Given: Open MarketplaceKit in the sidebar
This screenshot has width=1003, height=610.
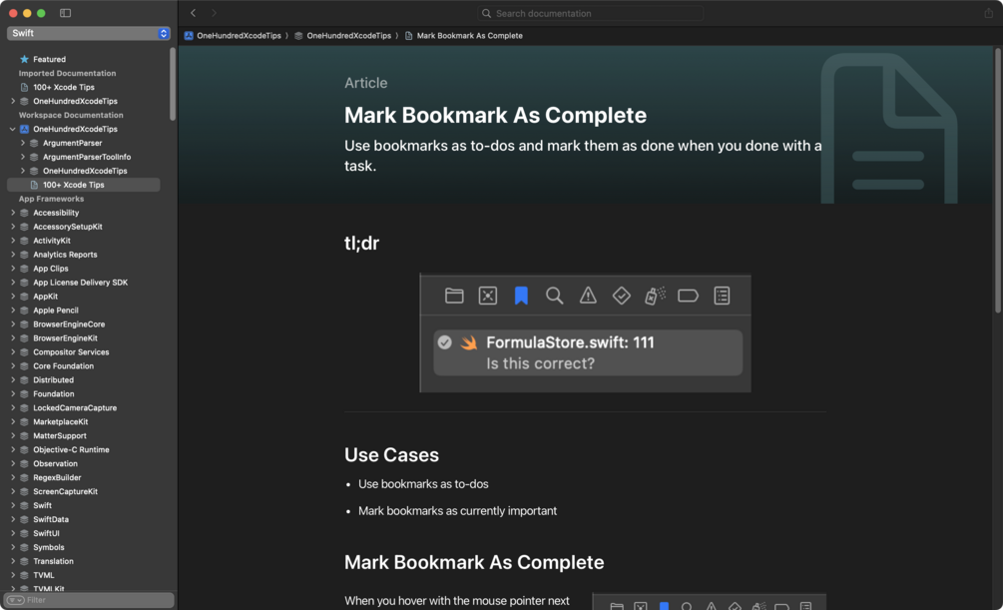Looking at the screenshot, I should [61, 422].
